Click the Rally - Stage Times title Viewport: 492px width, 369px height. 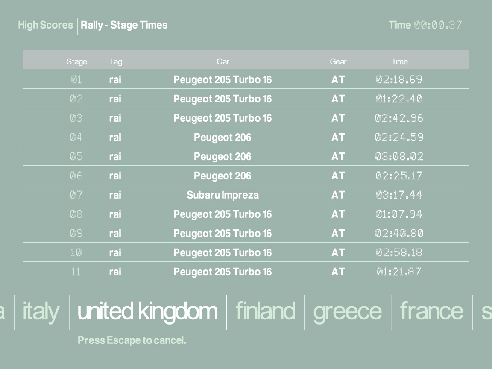pos(124,25)
